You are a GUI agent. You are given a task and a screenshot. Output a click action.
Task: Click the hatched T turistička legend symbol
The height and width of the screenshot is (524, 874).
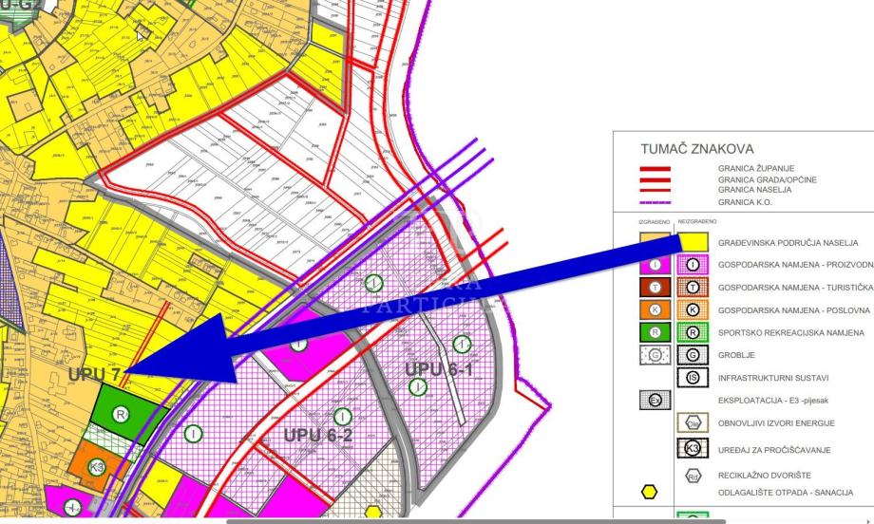[x=693, y=288]
